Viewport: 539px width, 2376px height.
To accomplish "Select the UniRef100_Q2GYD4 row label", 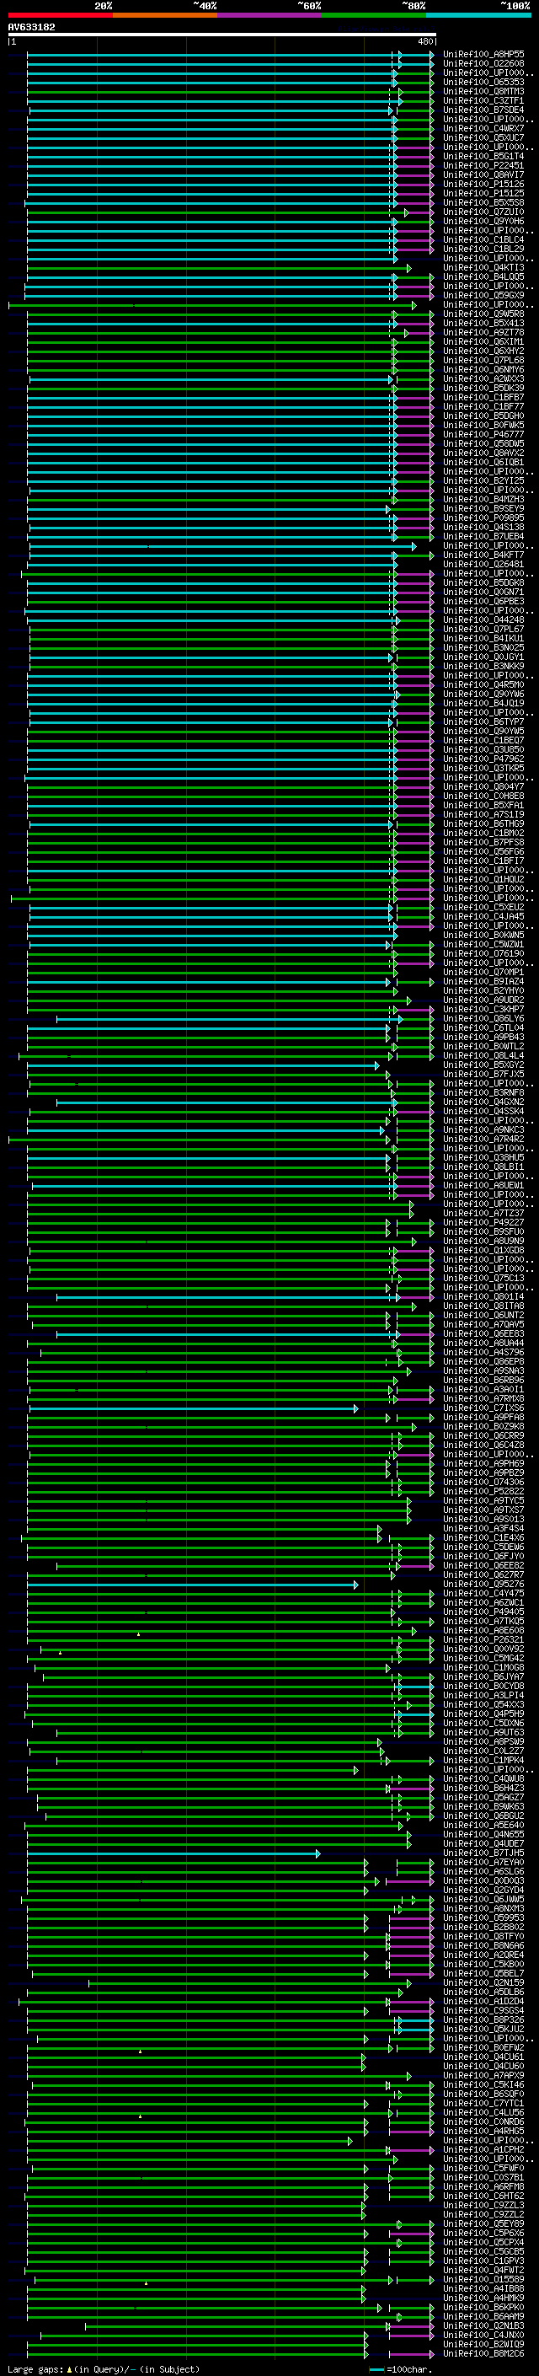I will (x=483, y=1890).
